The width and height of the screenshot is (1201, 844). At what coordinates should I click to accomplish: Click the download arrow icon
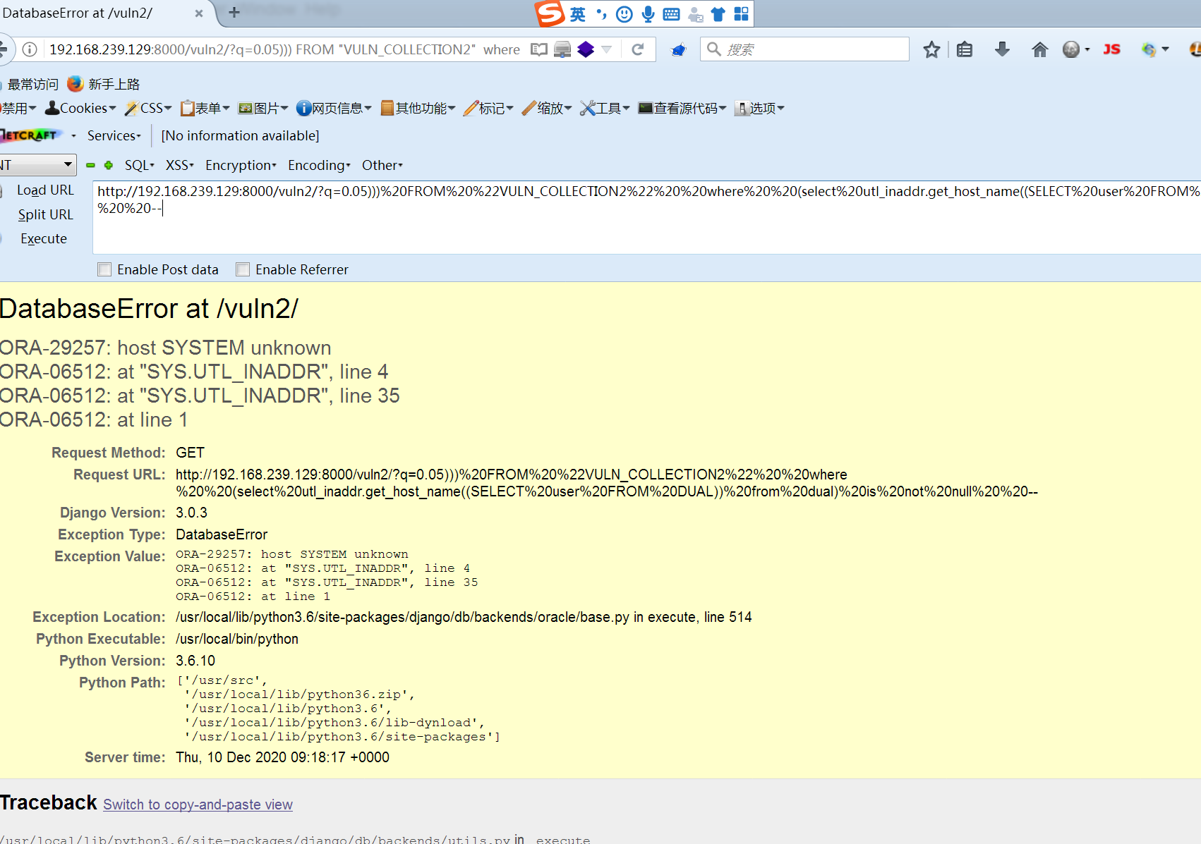tap(1002, 49)
